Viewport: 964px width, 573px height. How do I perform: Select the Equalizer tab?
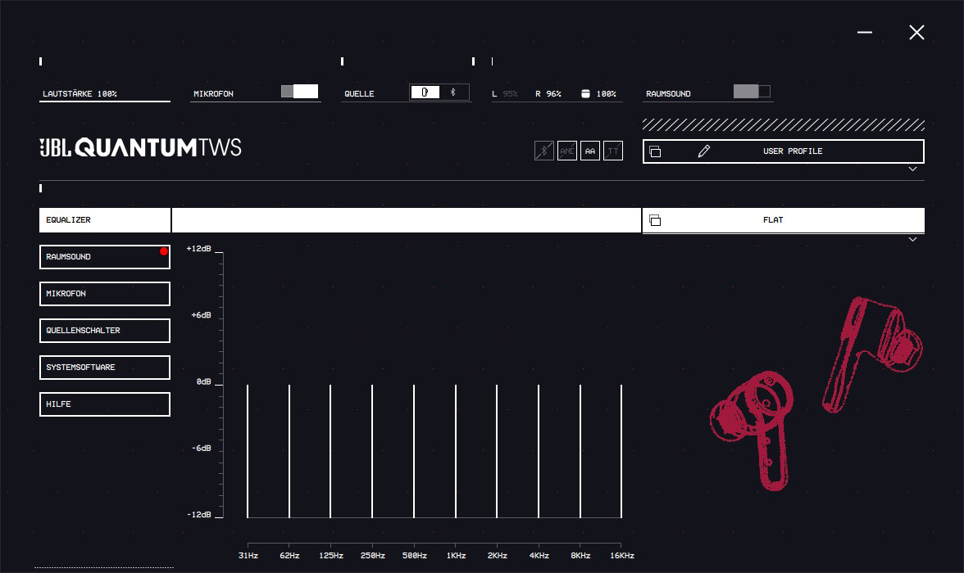[x=105, y=220]
